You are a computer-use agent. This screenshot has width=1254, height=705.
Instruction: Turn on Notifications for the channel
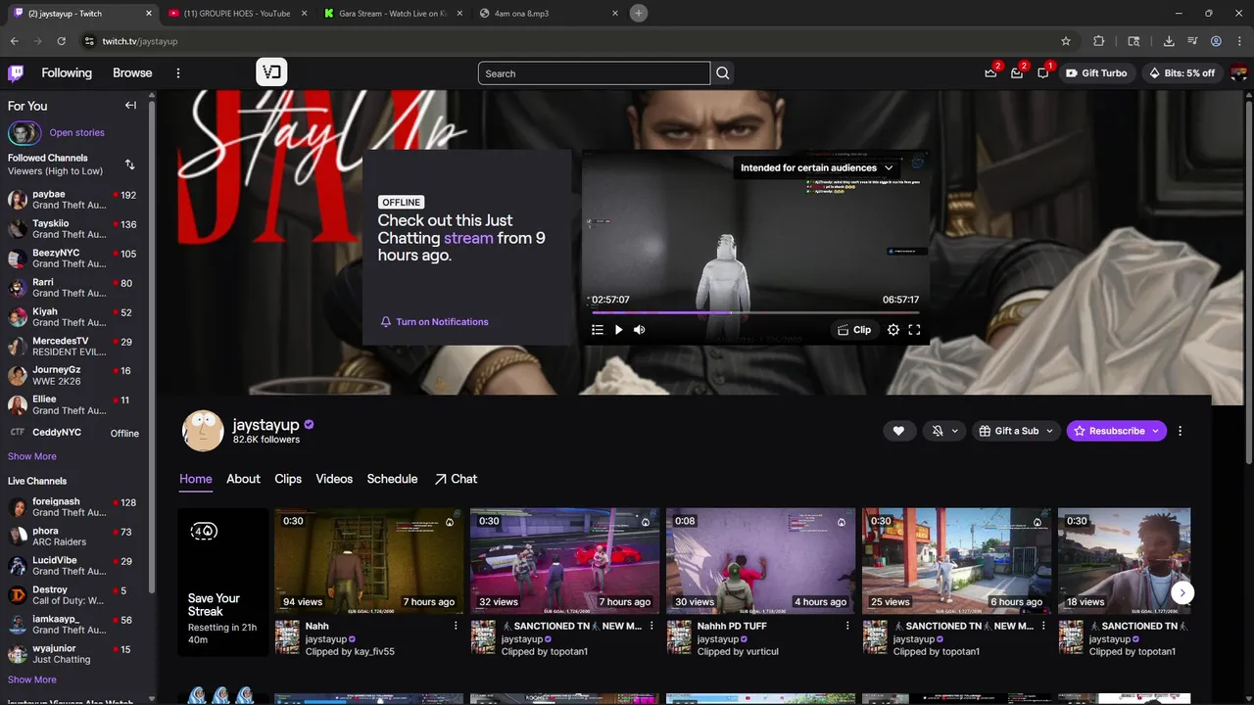(434, 321)
